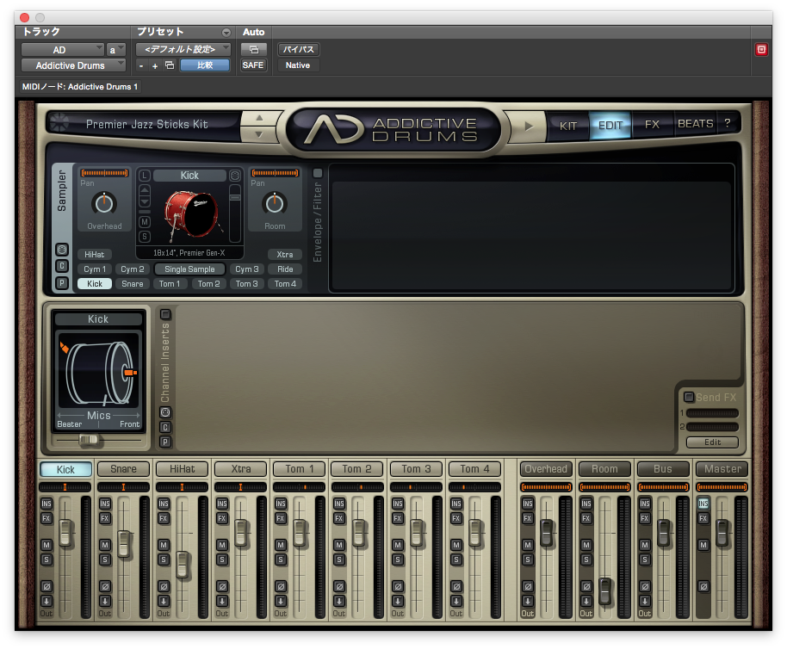Select the Overhead mixer channel
The image size is (787, 649).
click(x=546, y=469)
